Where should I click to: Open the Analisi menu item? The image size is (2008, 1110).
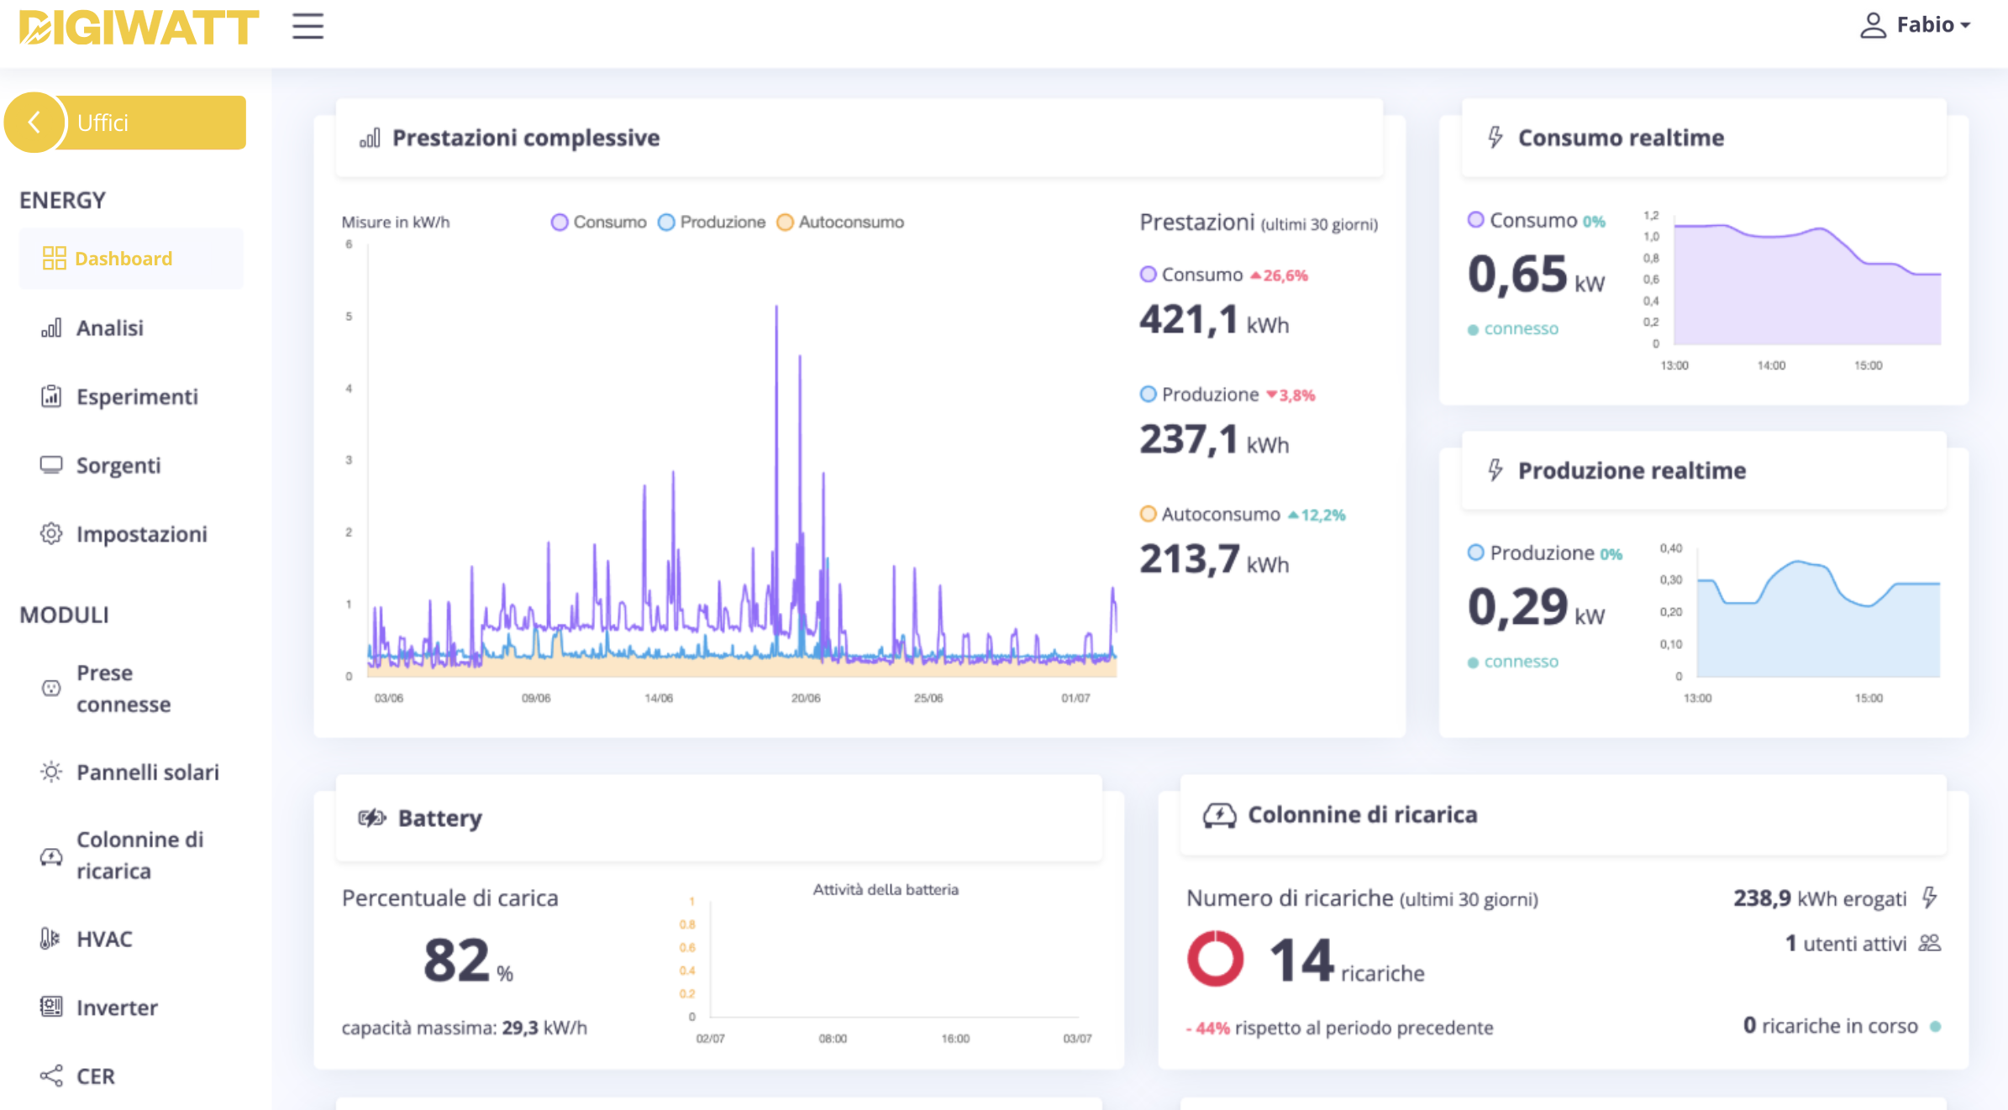109,327
